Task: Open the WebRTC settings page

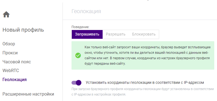Action: tap(11, 70)
